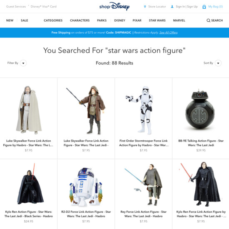This screenshot has height=229, width=229.
Task: Open the R2-D2 Force Link figure image
Action: 86,187
